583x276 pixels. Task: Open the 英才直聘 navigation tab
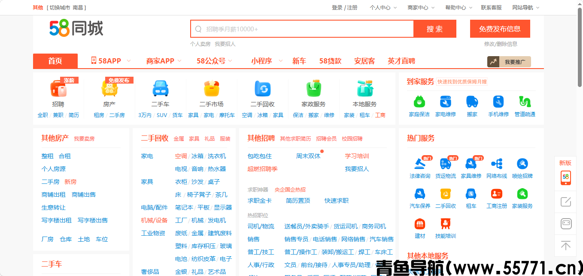click(401, 61)
